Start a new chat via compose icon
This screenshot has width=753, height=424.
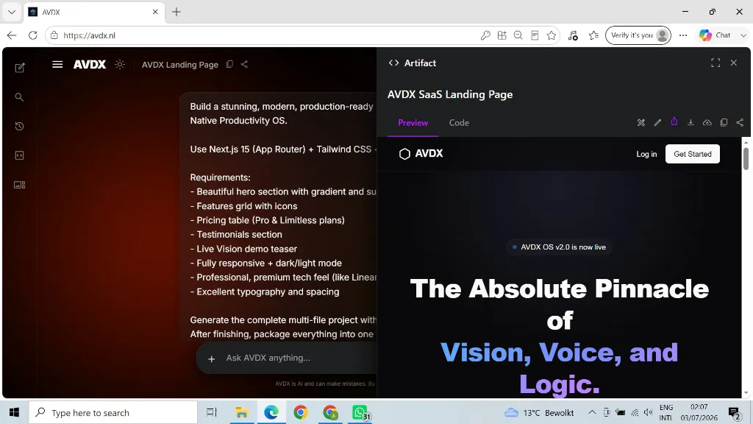click(x=20, y=68)
